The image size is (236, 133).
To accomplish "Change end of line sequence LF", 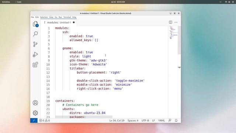I will click(153, 120).
